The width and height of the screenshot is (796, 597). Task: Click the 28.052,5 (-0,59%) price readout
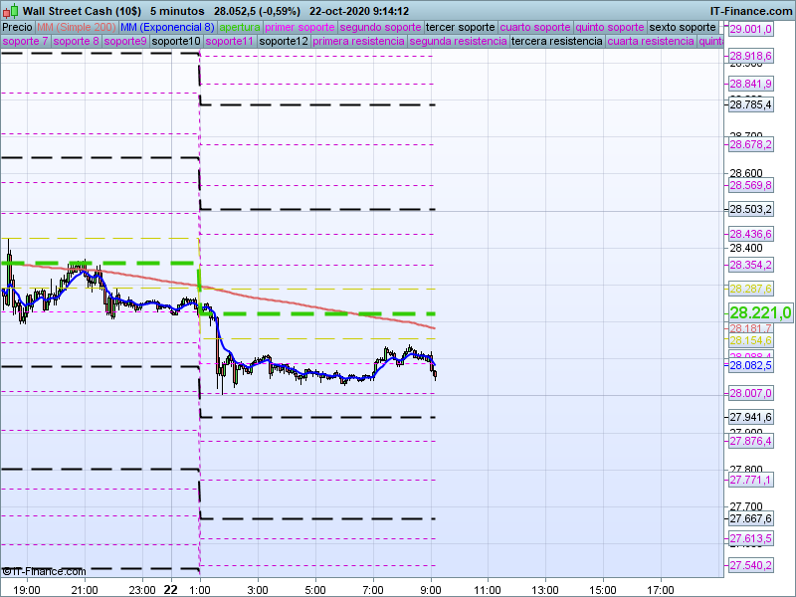click(x=257, y=11)
